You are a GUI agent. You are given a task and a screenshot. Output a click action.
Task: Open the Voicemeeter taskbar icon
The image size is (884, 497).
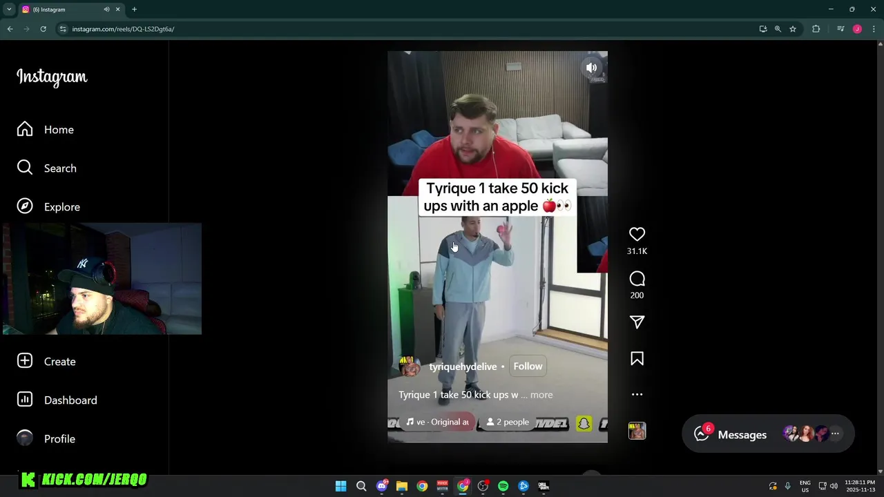[x=443, y=486]
